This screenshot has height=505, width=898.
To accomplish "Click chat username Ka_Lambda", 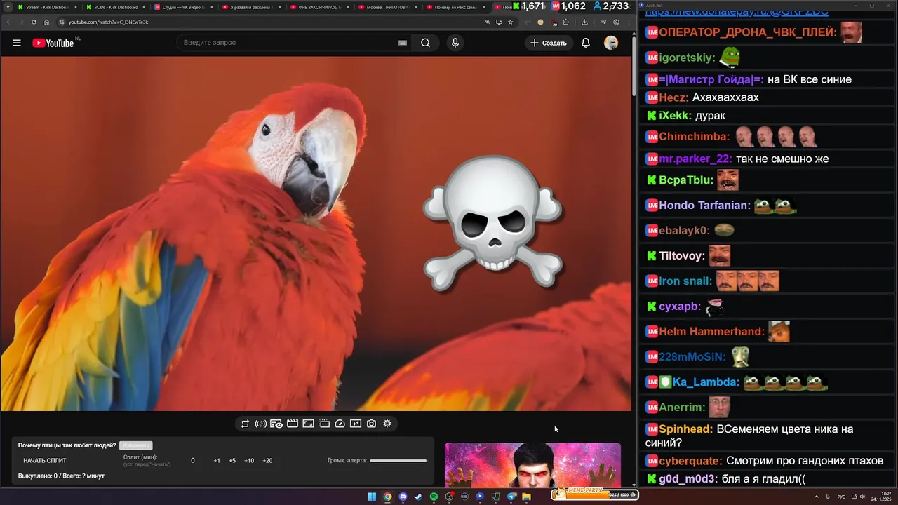I will pyautogui.click(x=706, y=382).
